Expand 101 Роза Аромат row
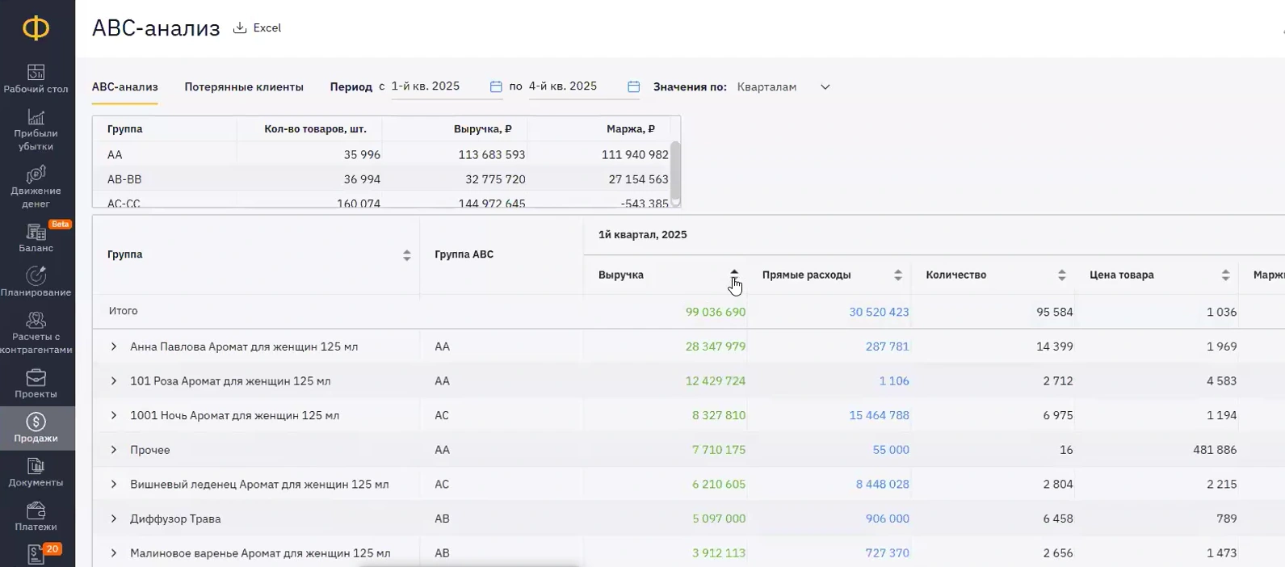This screenshot has height=567, width=1285. [x=114, y=381]
